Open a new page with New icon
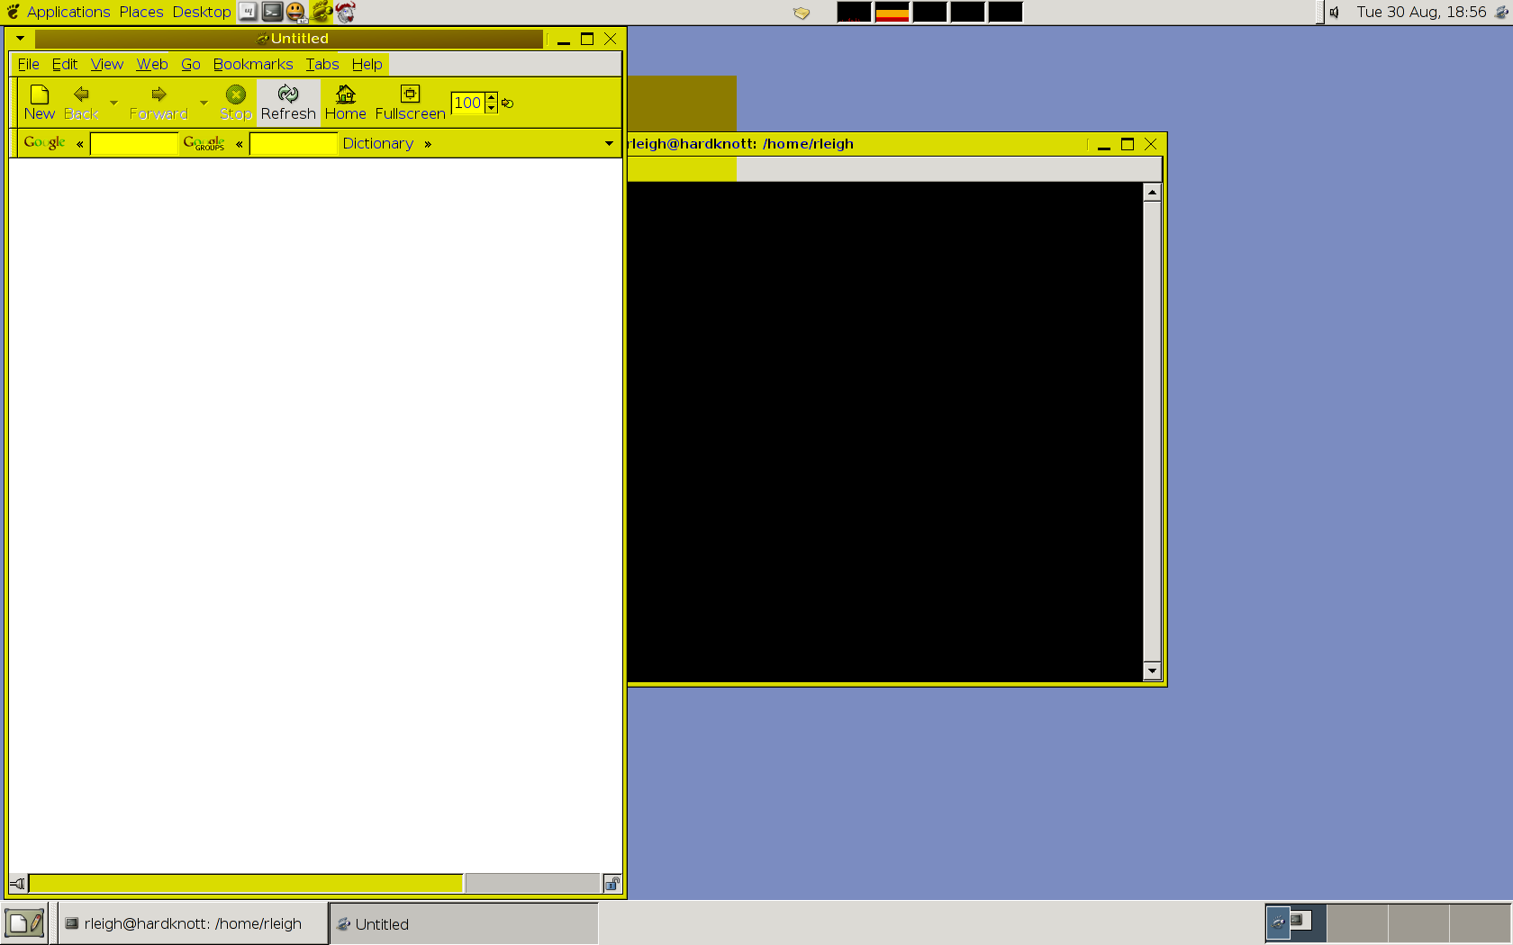Image resolution: width=1513 pixels, height=945 pixels. [40, 102]
